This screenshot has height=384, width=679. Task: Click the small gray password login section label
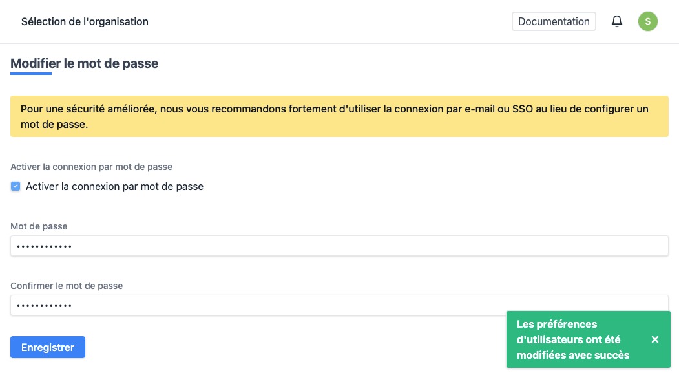pyautogui.click(x=91, y=167)
